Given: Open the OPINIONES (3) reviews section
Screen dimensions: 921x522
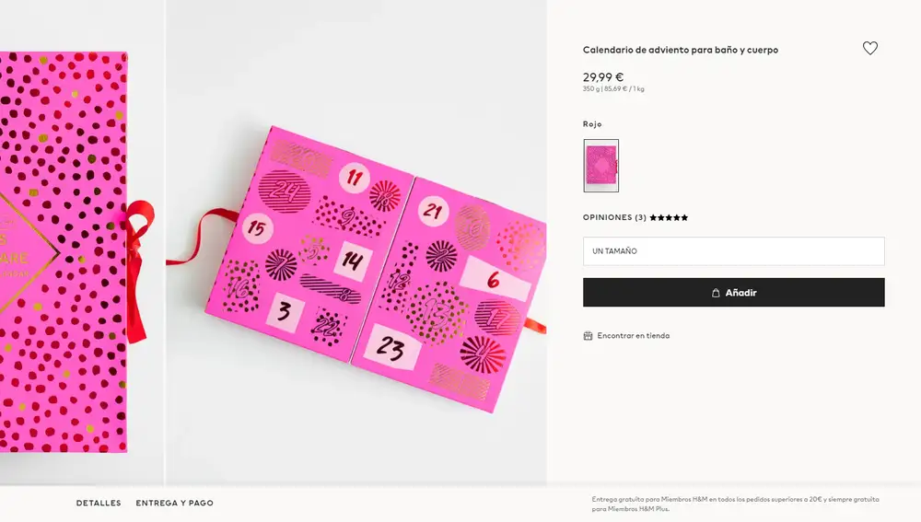Looking at the screenshot, I should coord(614,217).
